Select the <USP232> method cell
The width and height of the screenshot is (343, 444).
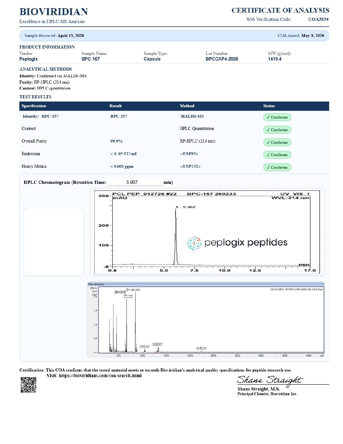point(190,166)
